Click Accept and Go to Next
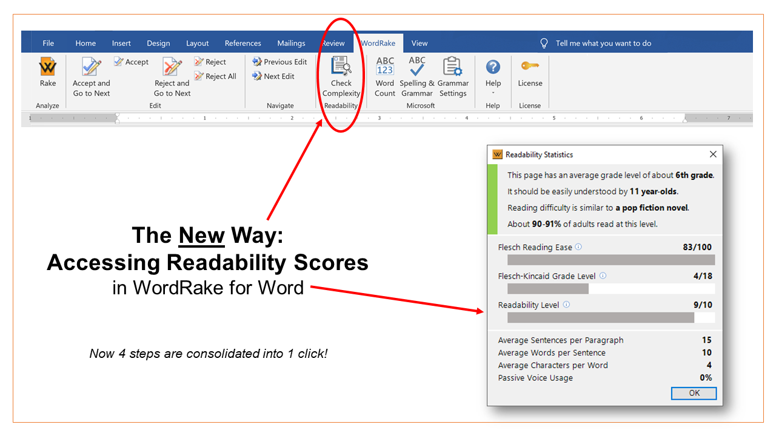 [92, 77]
